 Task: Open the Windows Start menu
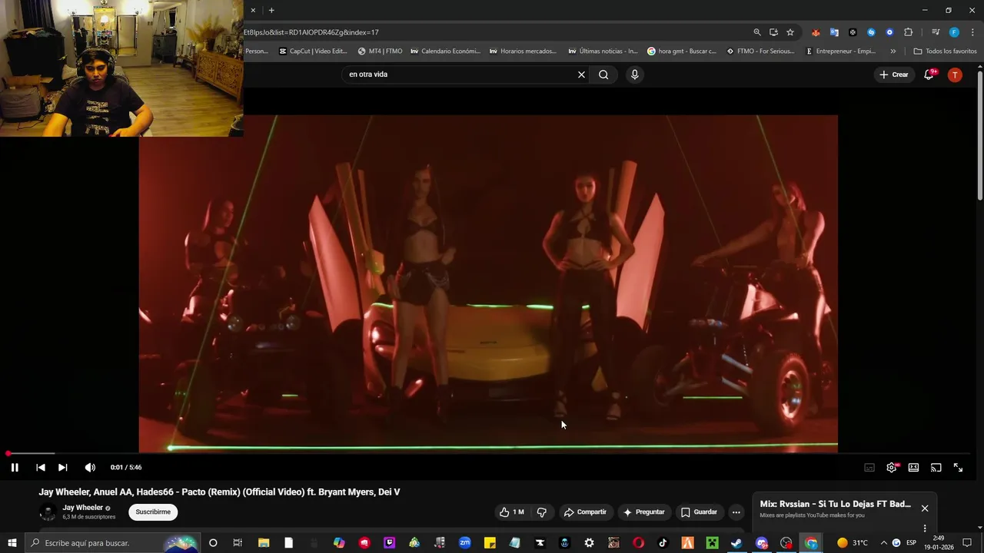coord(12,543)
